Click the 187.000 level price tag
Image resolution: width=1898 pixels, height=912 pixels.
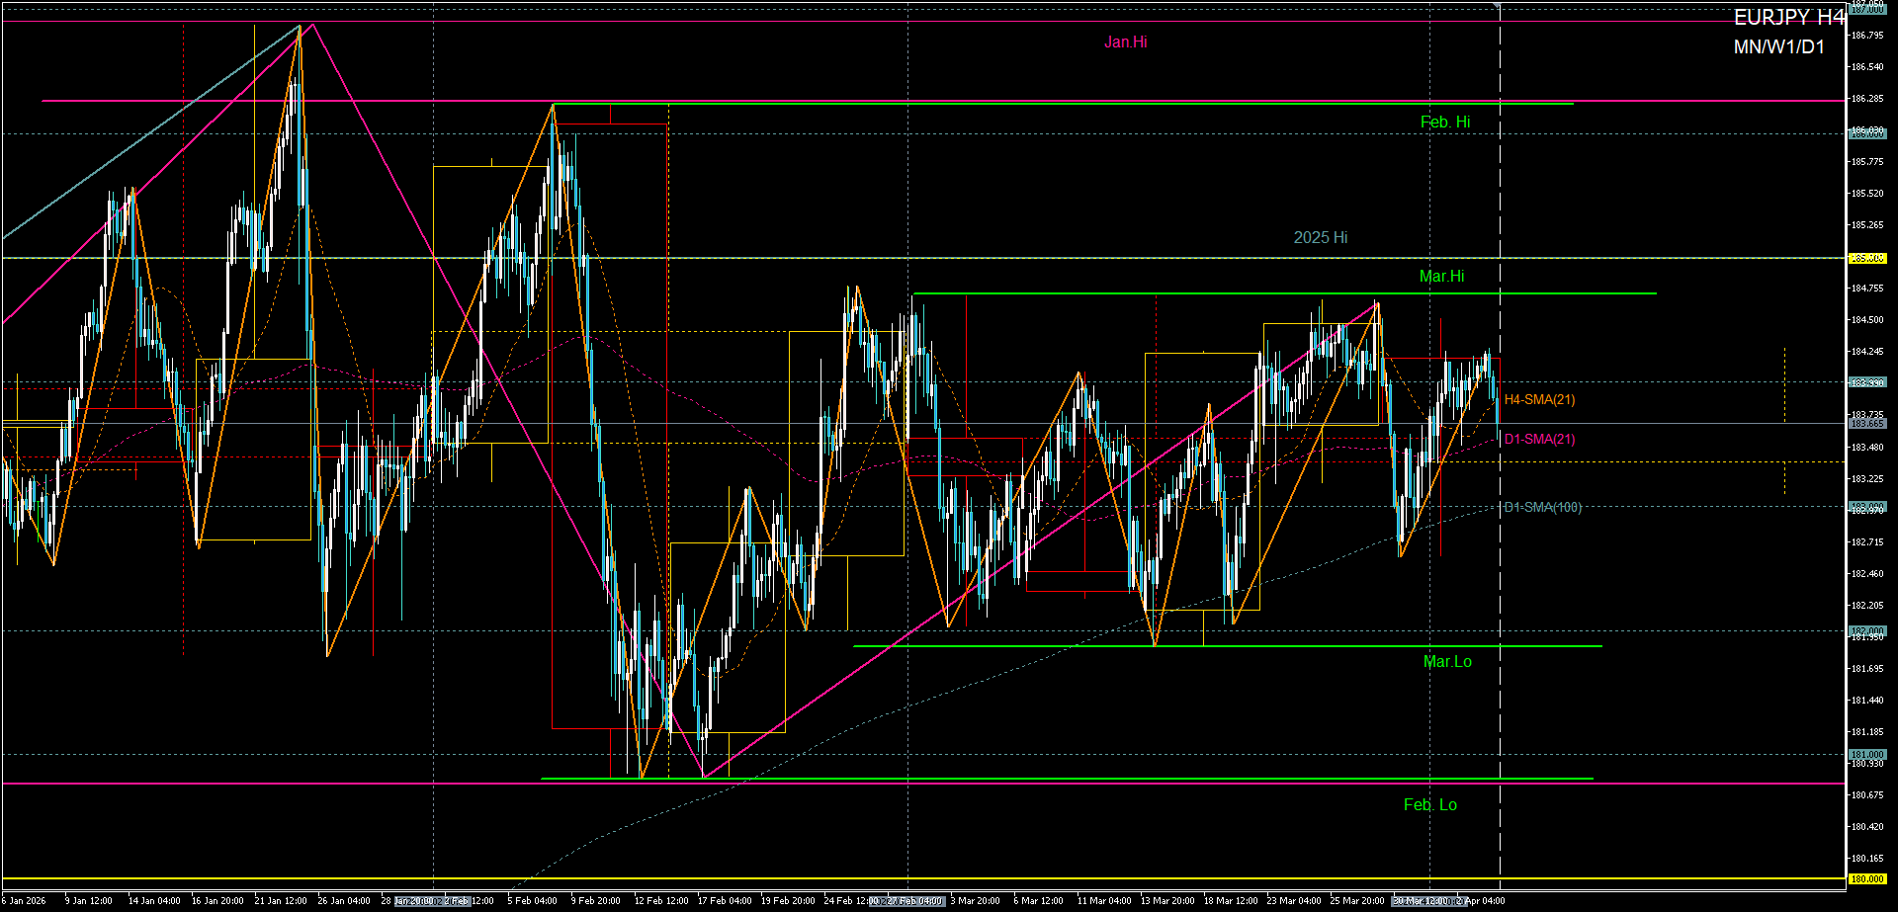click(1866, 9)
